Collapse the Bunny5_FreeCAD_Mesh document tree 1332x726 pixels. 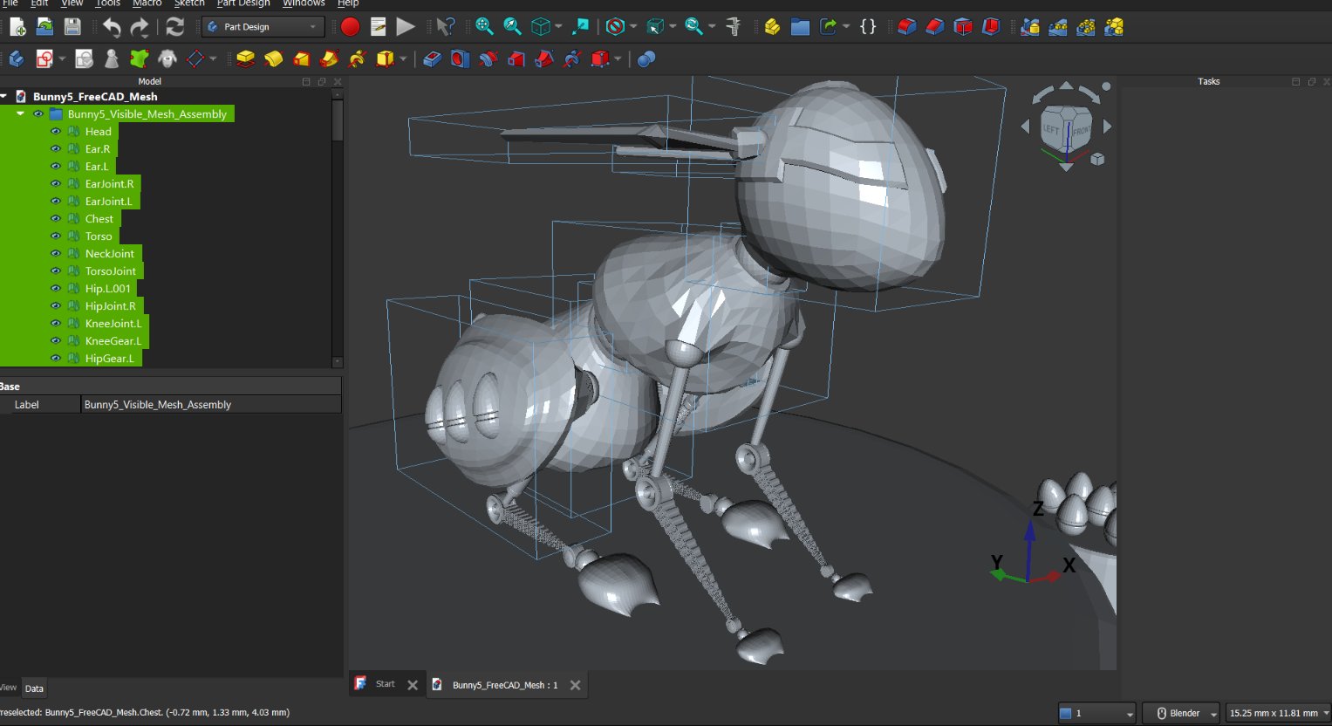pyautogui.click(x=4, y=97)
